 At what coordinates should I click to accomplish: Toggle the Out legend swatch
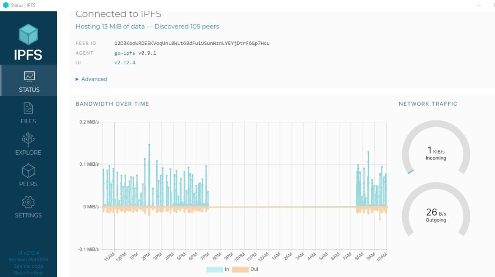pos(240,269)
